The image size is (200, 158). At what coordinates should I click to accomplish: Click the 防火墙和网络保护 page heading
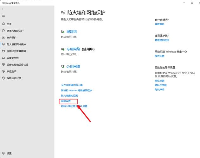pyautogui.click(x=86, y=12)
